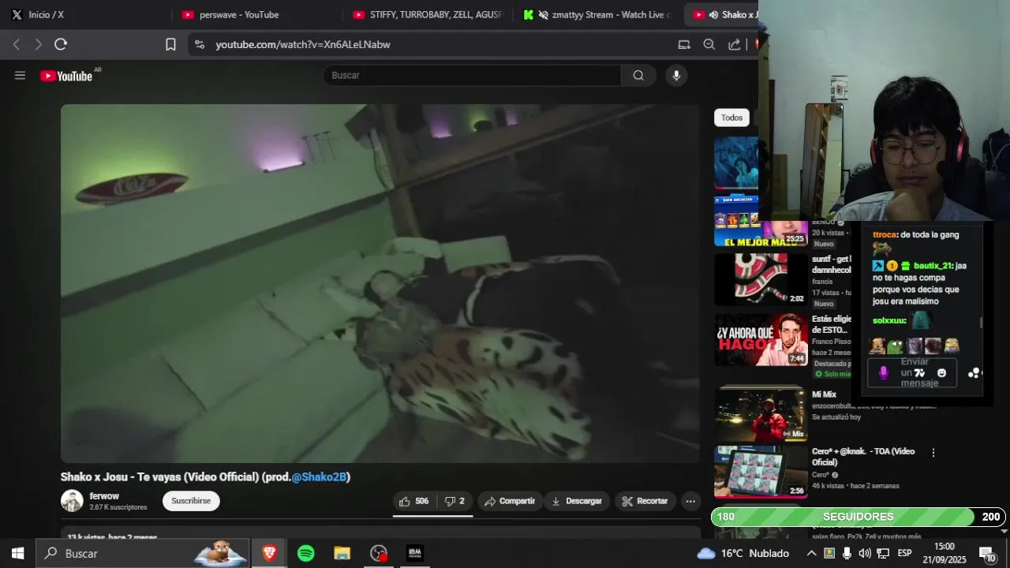
Task: Open the Mi Mix playlist thumbnail
Action: (x=761, y=414)
